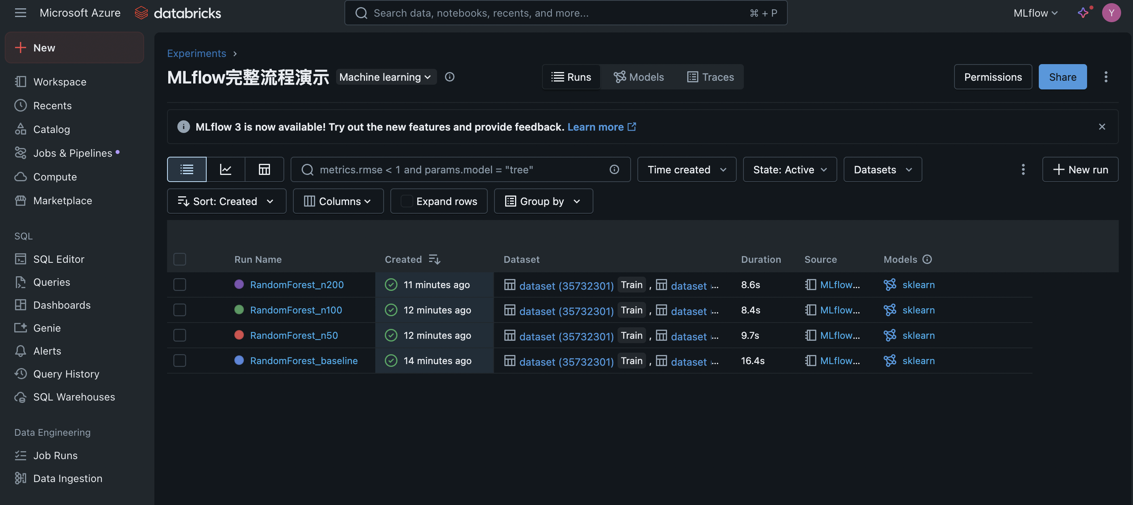1133x505 pixels.
Task: Click the Models column info icon
Action: click(927, 260)
